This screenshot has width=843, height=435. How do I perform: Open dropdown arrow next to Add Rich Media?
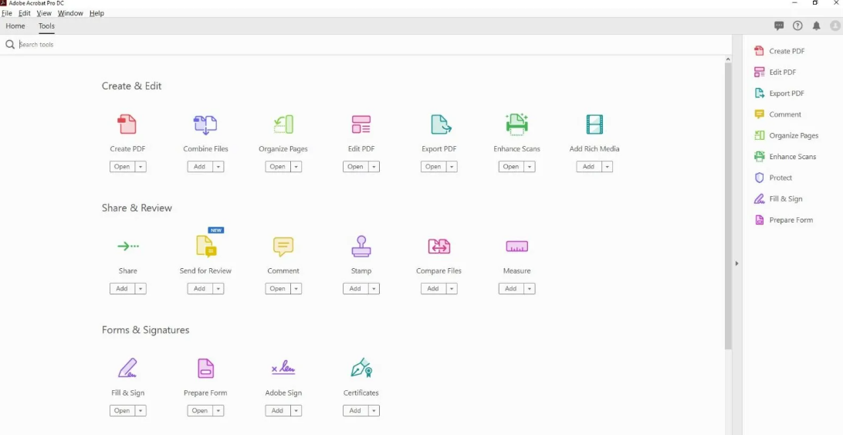click(607, 167)
